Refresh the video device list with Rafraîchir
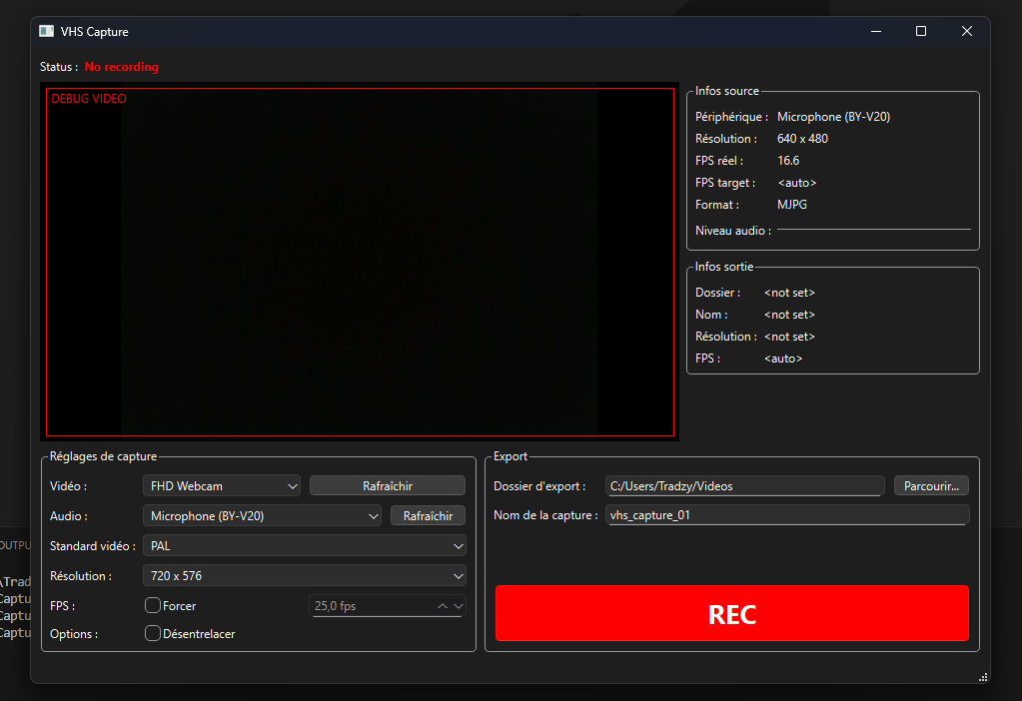1022x701 pixels. tap(388, 486)
